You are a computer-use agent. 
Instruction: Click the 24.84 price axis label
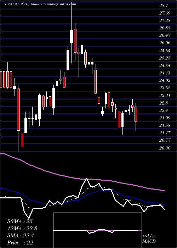[x=165, y=66]
